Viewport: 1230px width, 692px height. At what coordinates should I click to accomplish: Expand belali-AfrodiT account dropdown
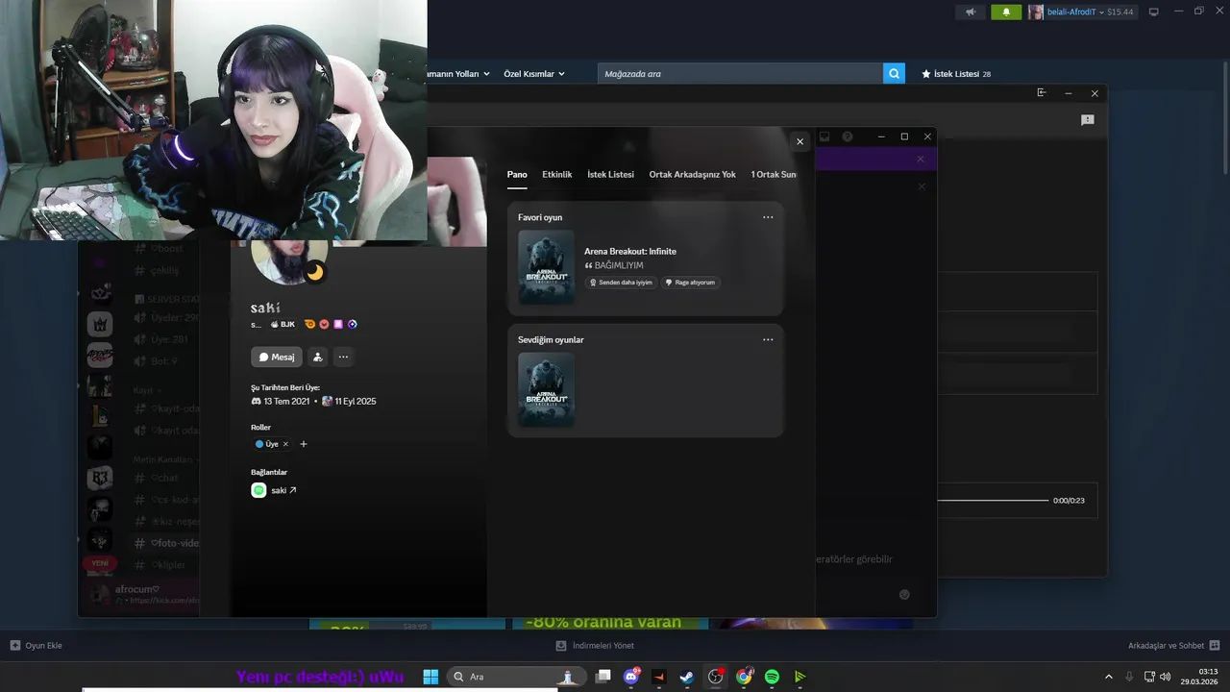pyautogui.click(x=1081, y=12)
